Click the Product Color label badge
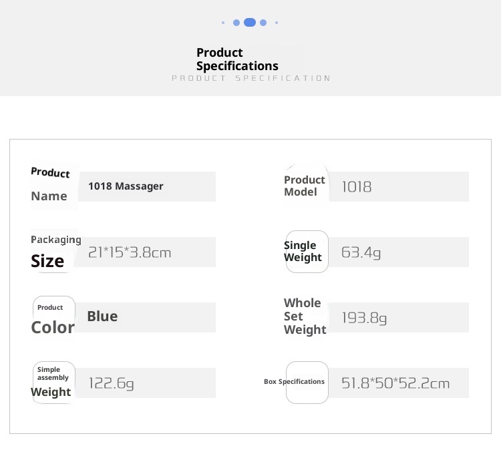Screen dimensions: 501x452 pyautogui.click(x=53, y=317)
